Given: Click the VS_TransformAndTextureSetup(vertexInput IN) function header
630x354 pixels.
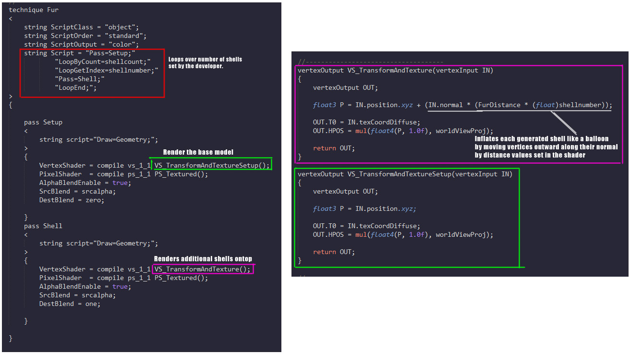Looking at the screenshot, I should click(x=405, y=174).
